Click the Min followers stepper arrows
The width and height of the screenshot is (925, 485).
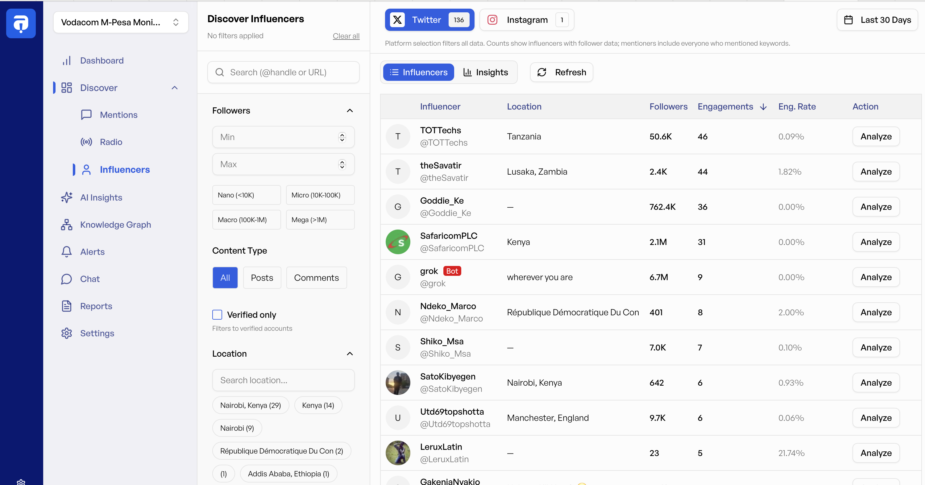coord(342,137)
